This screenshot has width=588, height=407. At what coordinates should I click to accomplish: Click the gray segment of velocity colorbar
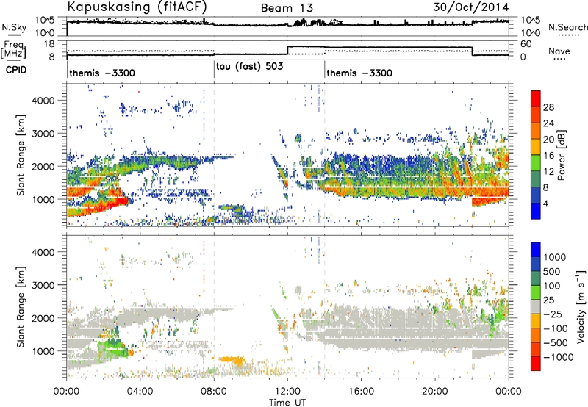(x=536, y=306)
